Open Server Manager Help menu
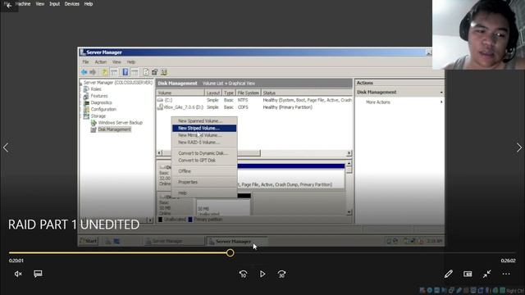 pos(131,62)
